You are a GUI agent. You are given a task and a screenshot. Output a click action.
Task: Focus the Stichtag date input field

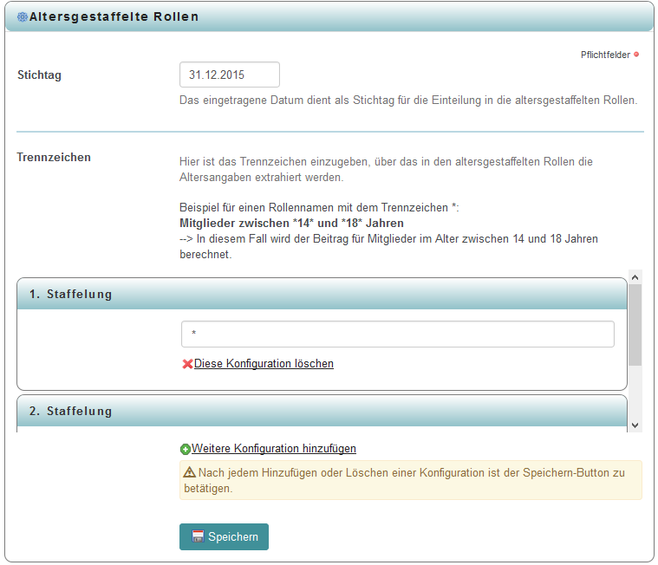pyautogui.click(x=229, y=75)
